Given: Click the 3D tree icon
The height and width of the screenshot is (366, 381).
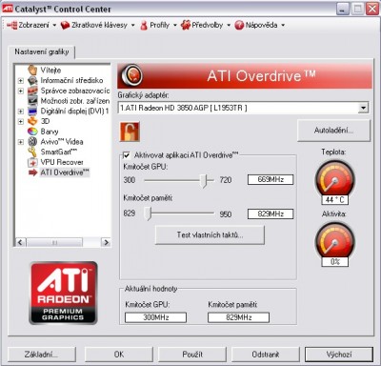Looking at the screenshot, I should tap(32, 121).
